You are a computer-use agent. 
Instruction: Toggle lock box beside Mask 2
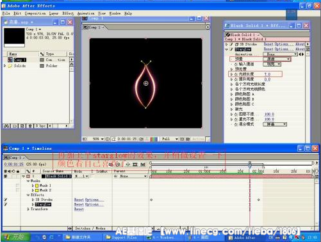tap(18, 190)
